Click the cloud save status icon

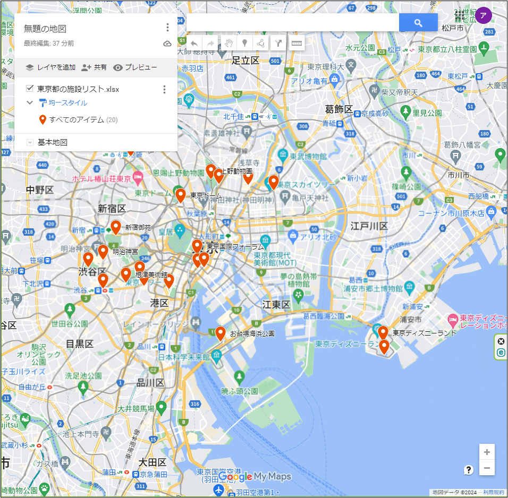pyautogui.click(x=167, y=45)
